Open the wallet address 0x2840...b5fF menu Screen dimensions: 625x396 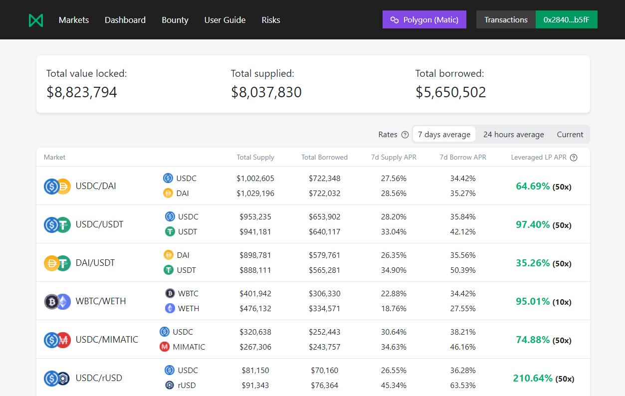(x=566, y=20)
